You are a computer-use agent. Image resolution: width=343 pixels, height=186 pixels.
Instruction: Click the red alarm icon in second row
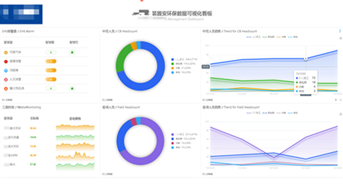pyautogui.click(x=6, y=62)
